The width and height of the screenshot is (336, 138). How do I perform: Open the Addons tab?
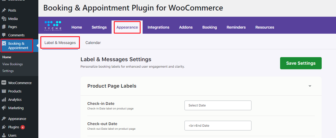186,27
